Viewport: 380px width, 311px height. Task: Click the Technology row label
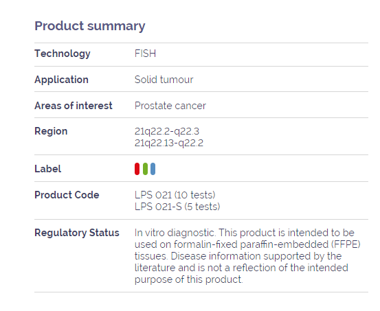point(63,54)
